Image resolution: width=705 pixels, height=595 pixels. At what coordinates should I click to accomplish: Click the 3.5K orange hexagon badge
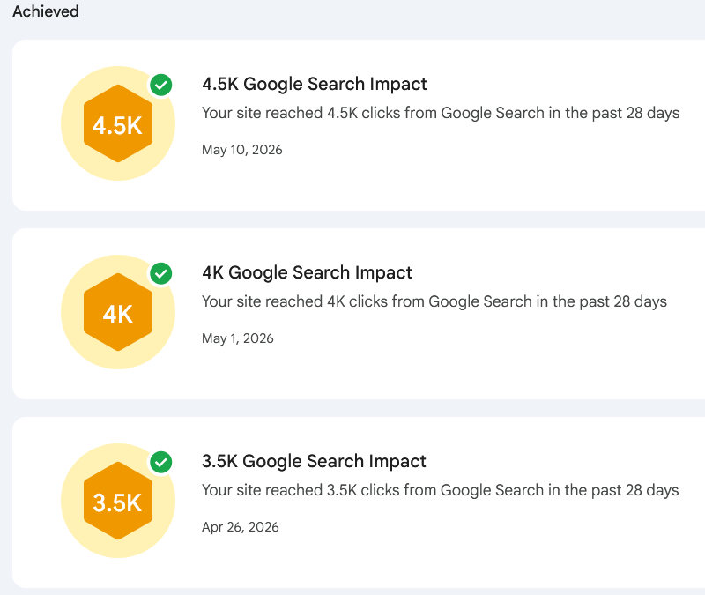pyautogui.click(x=118, y=501)
